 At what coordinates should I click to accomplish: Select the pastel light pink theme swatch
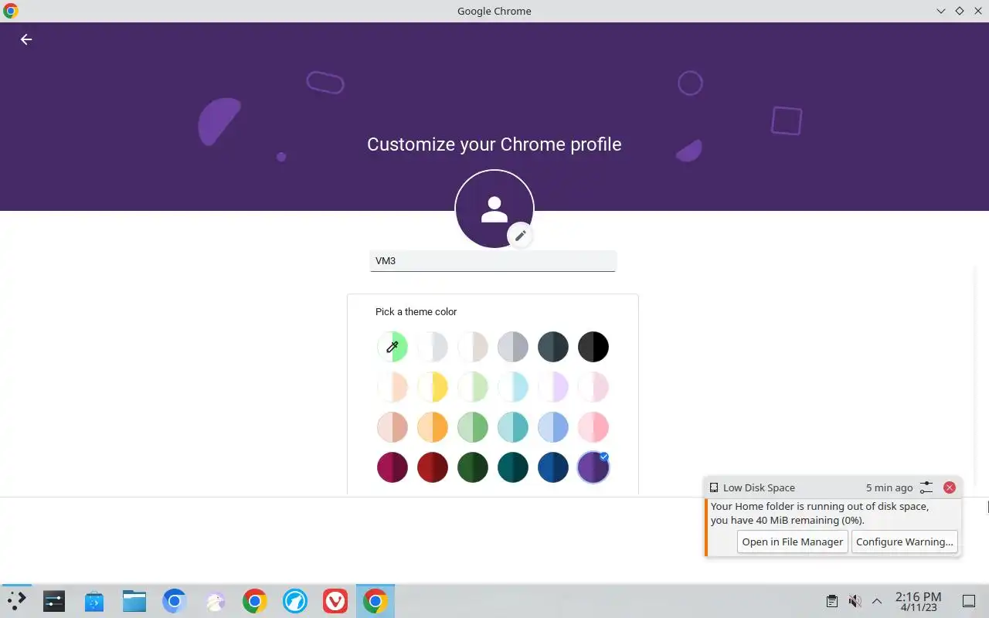593,387
